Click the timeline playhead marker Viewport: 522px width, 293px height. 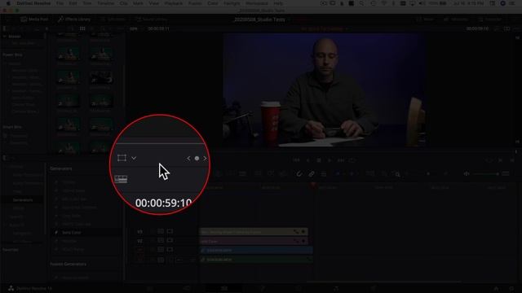coord(313,186)
